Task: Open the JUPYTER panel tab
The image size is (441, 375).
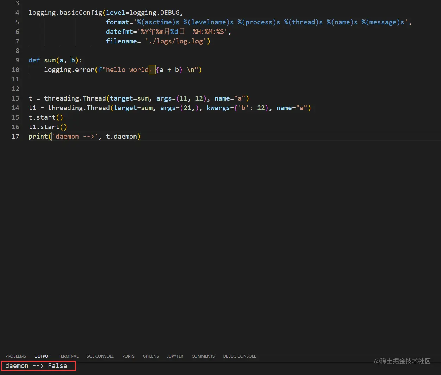Action: [175, 356]
